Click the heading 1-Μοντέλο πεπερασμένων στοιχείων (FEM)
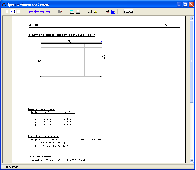Viewport: 196px width, 170px height. pos(62,35)
